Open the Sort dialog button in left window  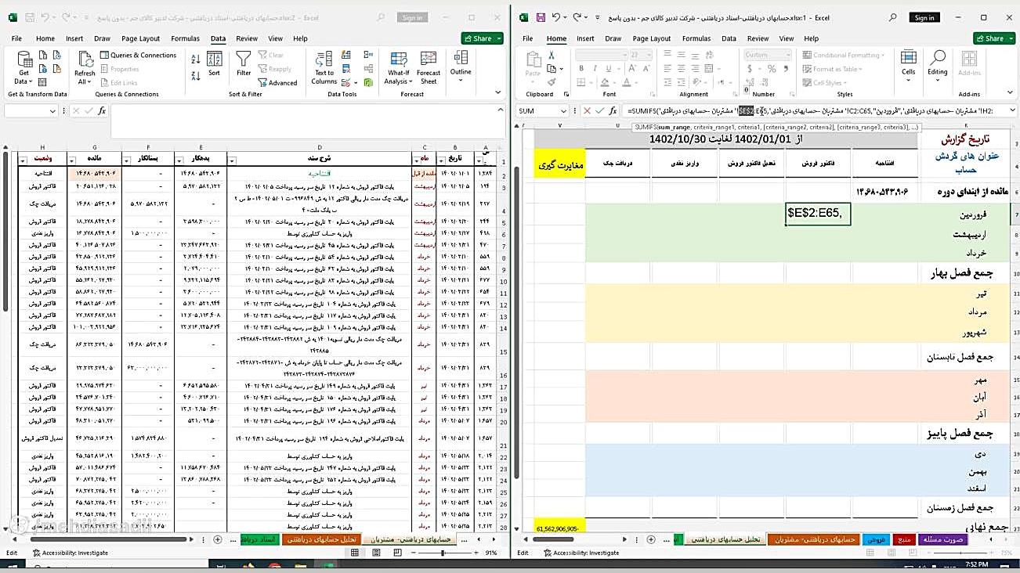coord(214,64)
